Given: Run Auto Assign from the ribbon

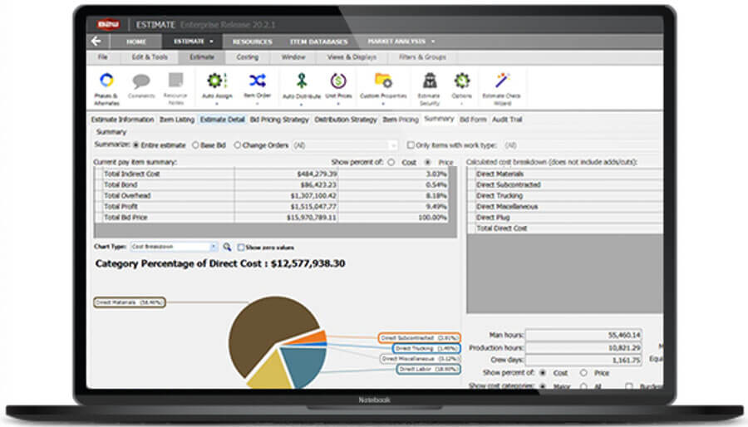Looking at the screenshot, I should point(217,81).
